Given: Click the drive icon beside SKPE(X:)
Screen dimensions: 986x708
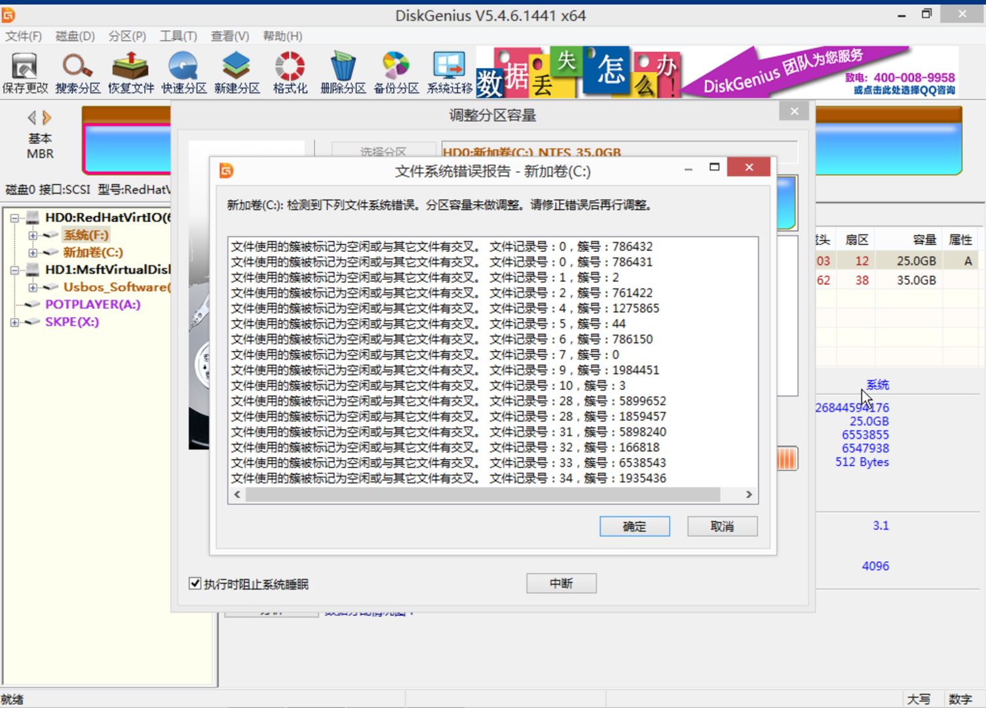Looking at the screenshot, I should [x=32, y=322].
